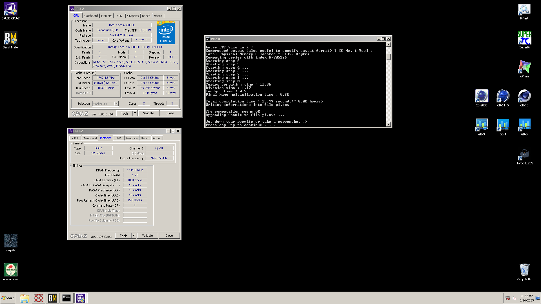Open BenchMate BM taskbar icon

(53, 298)
